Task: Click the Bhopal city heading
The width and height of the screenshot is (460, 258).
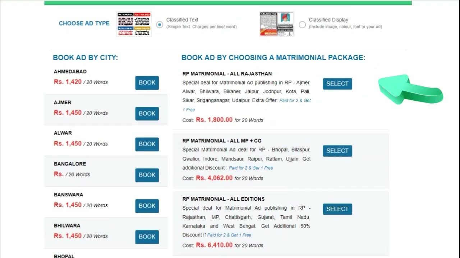Action: pyautogui.click(x=64, y=256)
